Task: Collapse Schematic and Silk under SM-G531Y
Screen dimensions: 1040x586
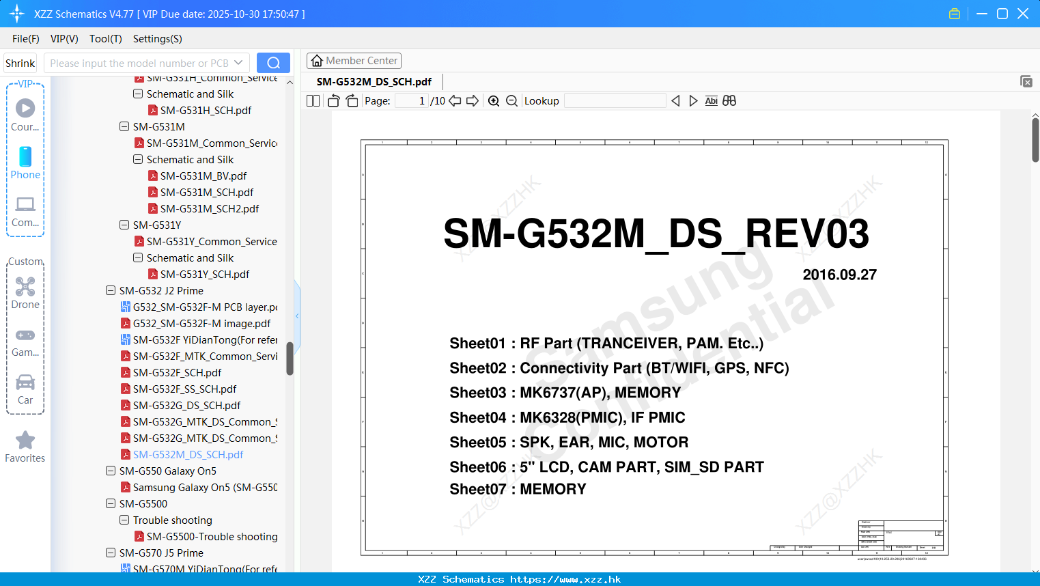Action: pos(138,257)
